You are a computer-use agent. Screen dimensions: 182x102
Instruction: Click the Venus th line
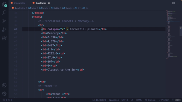coord(58,94)
